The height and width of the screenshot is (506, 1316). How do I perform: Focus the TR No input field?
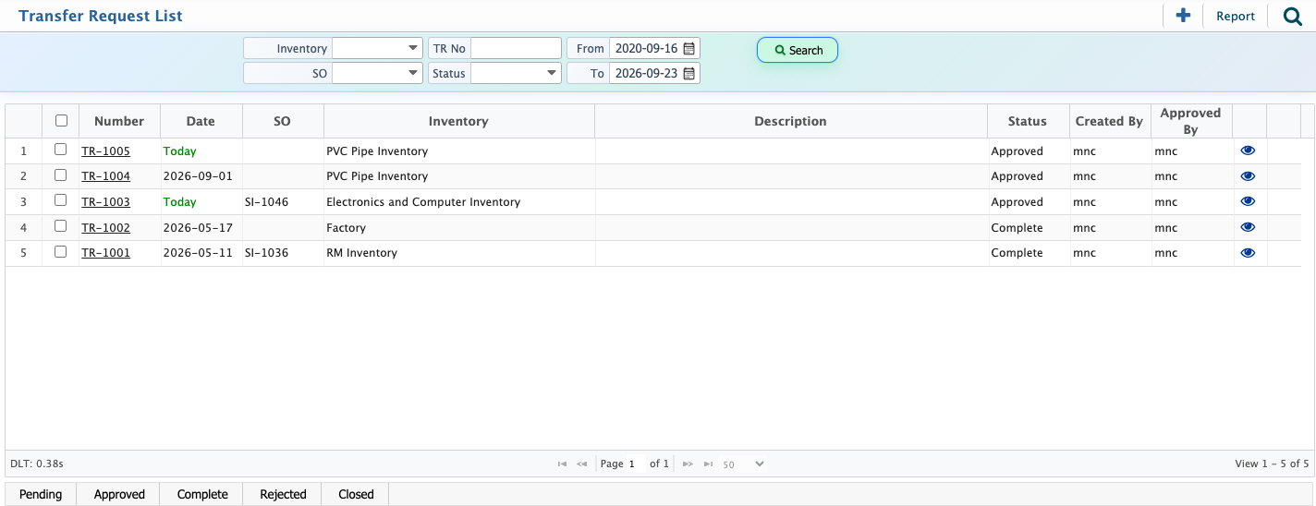click(516, 48)
